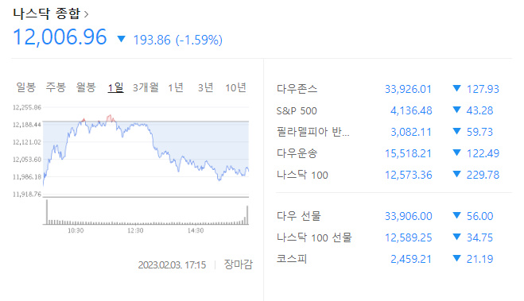Select the 월봉 chart tab
The image size is (524, 301).
[x=86, y=87]
